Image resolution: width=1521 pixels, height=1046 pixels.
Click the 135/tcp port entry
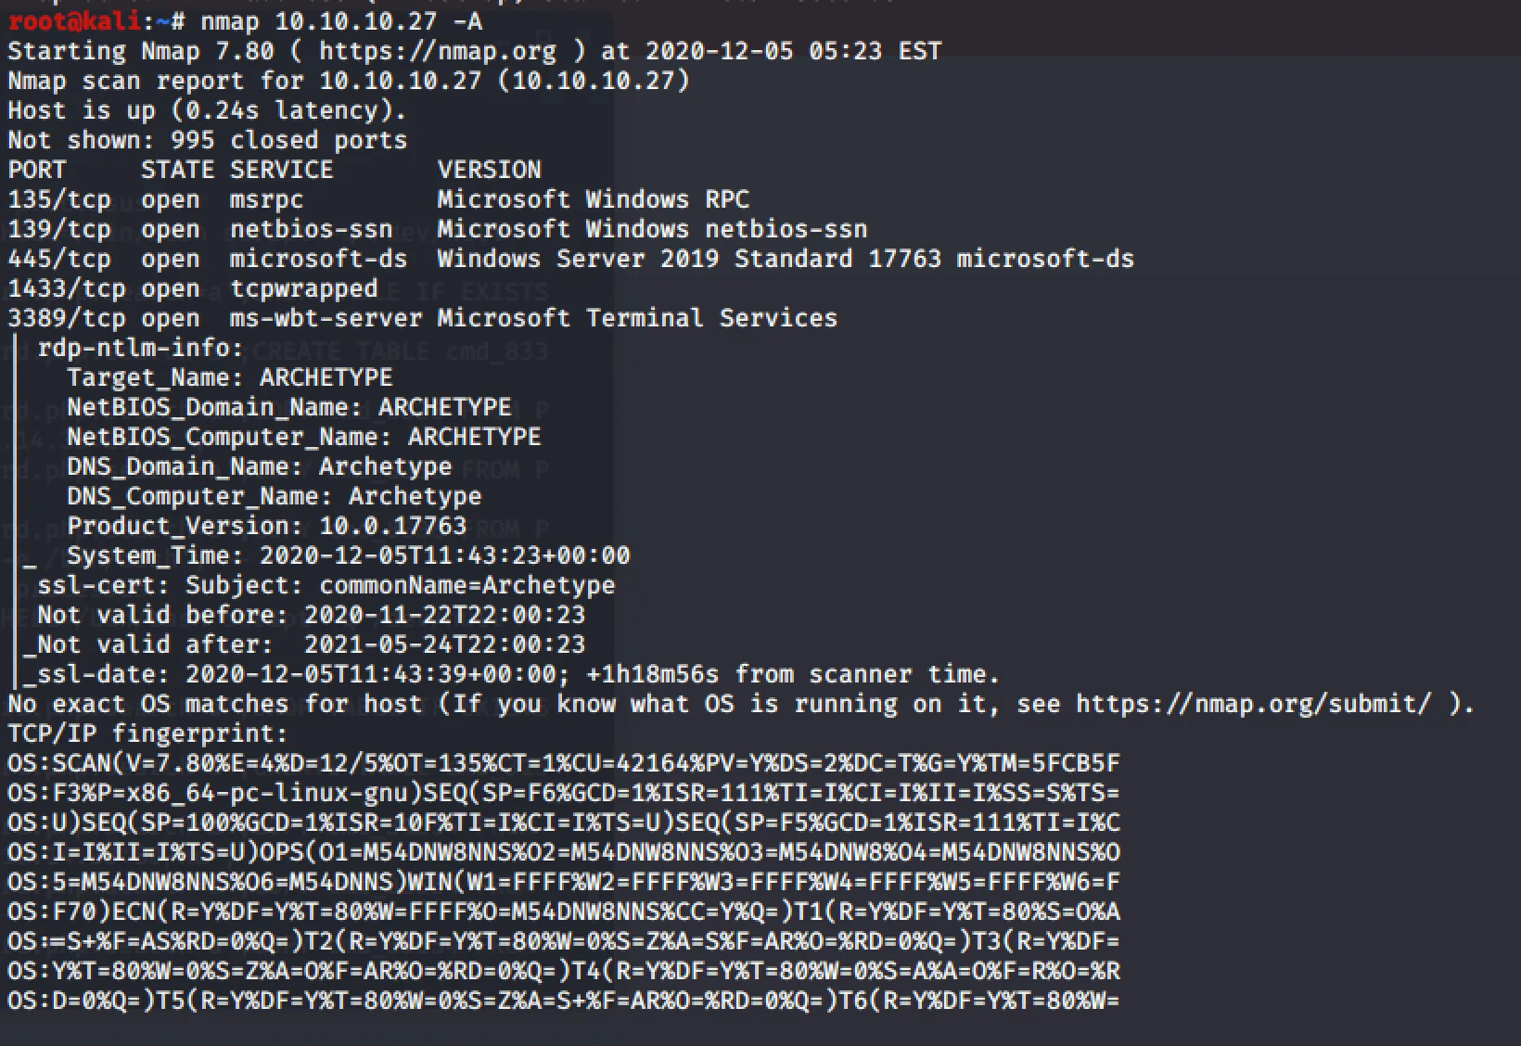point(58,199)
